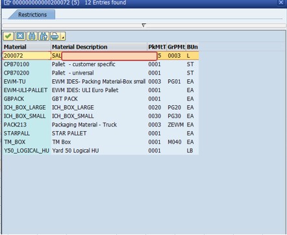Click description 'Pallet - customer specific'

tap(84, 64)
